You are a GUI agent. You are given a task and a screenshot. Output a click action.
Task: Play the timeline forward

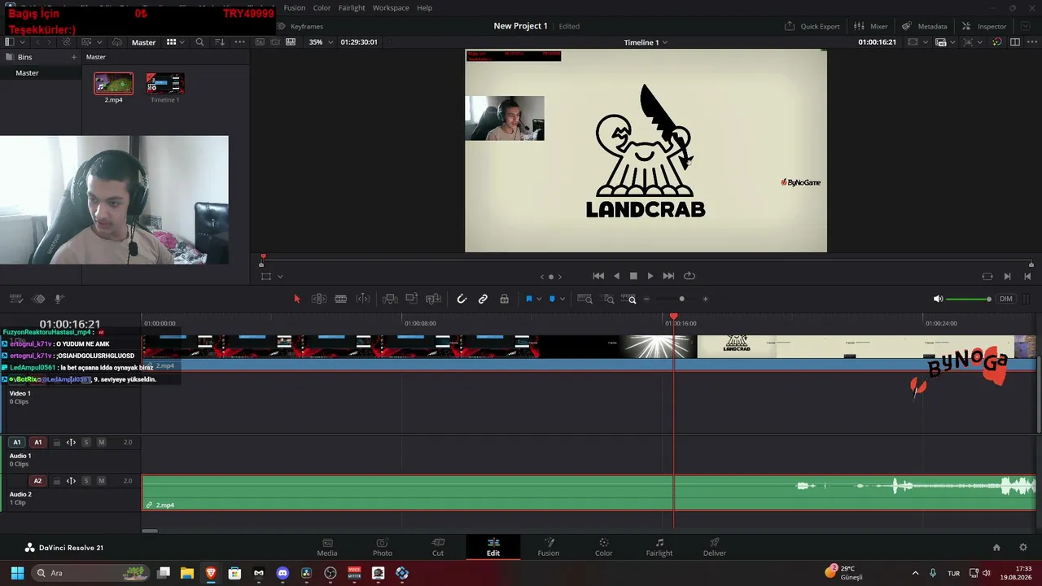650,276
